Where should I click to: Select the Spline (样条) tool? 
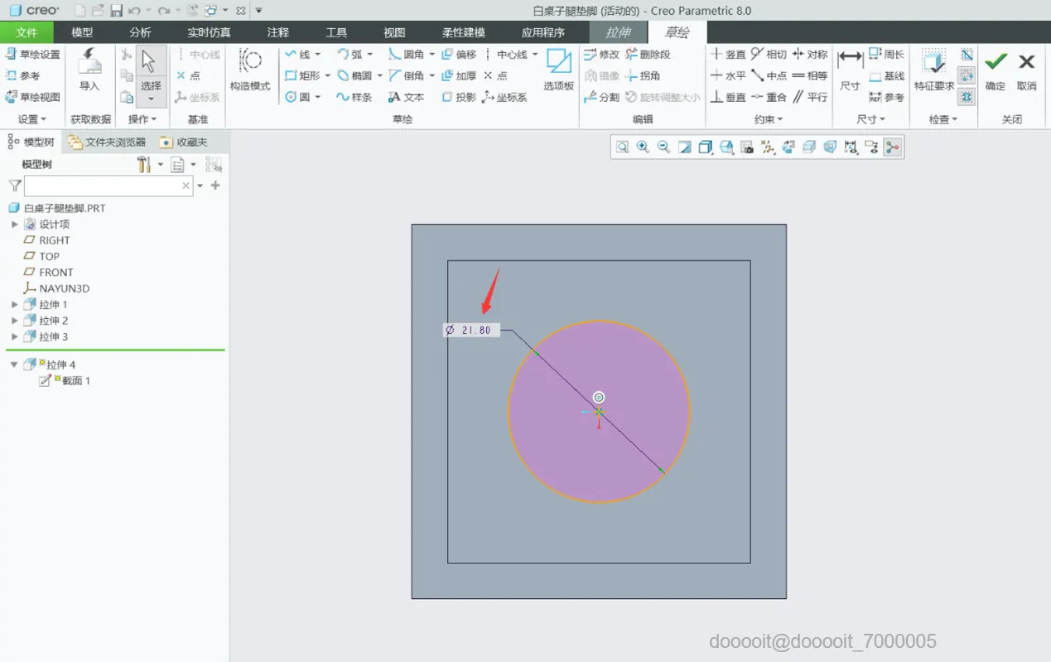point(354,97)
